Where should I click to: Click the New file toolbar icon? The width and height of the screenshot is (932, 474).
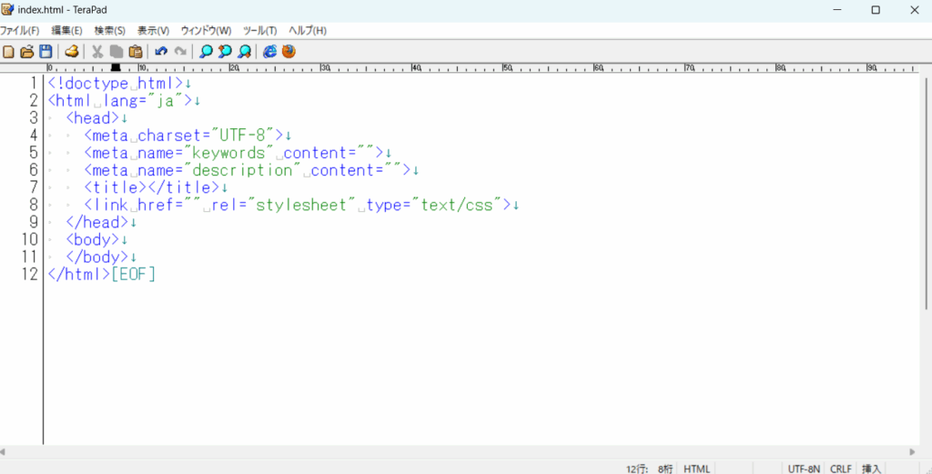click(9, 52)
